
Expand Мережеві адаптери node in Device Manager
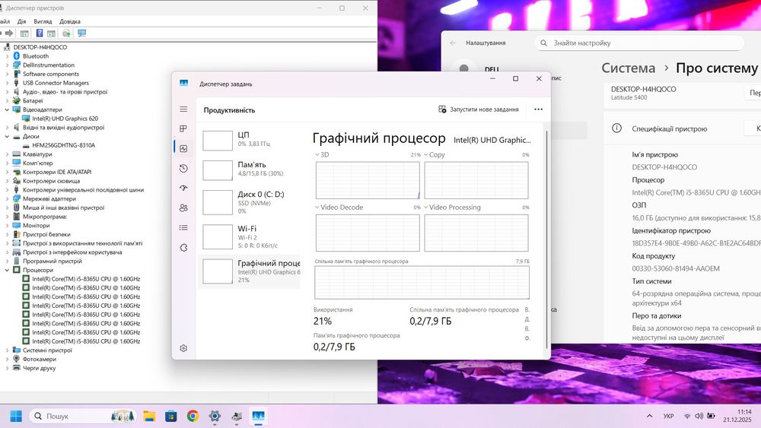point(8,198)
